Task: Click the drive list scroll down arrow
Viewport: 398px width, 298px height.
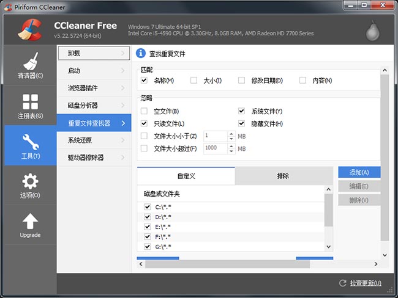Action: [x=328, y=247]
